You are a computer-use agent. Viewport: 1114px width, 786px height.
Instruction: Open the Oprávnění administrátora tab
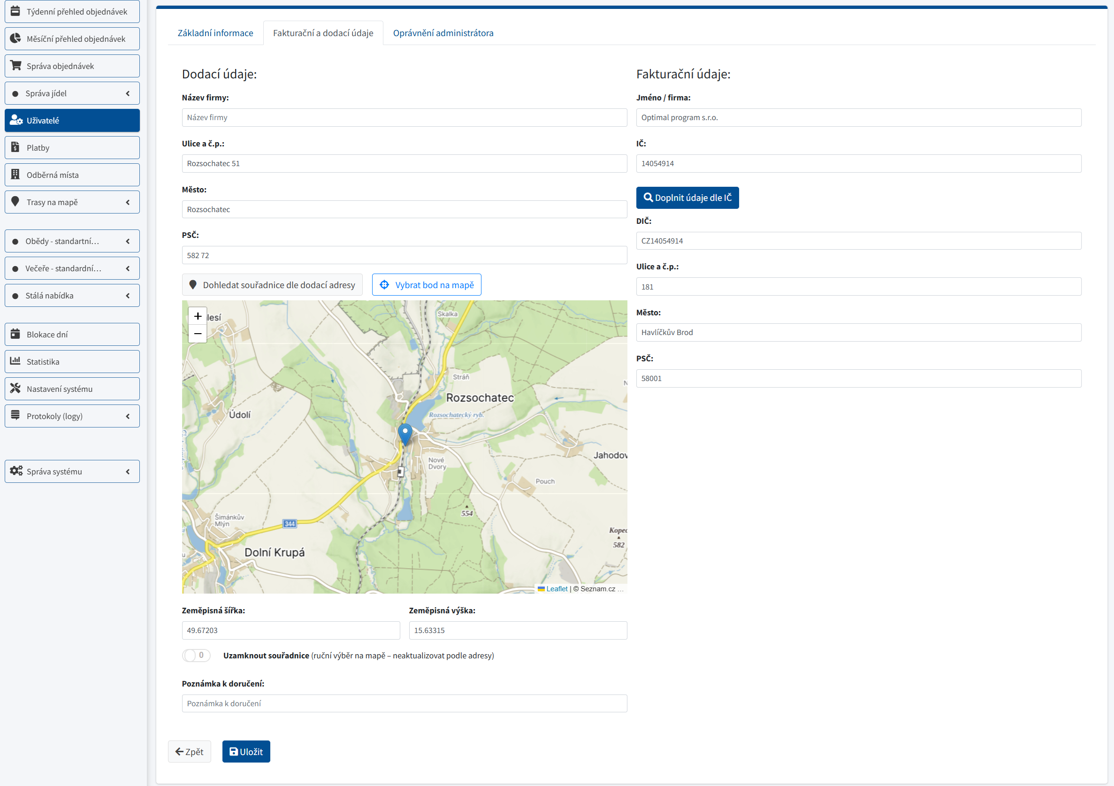coord(443,33)
